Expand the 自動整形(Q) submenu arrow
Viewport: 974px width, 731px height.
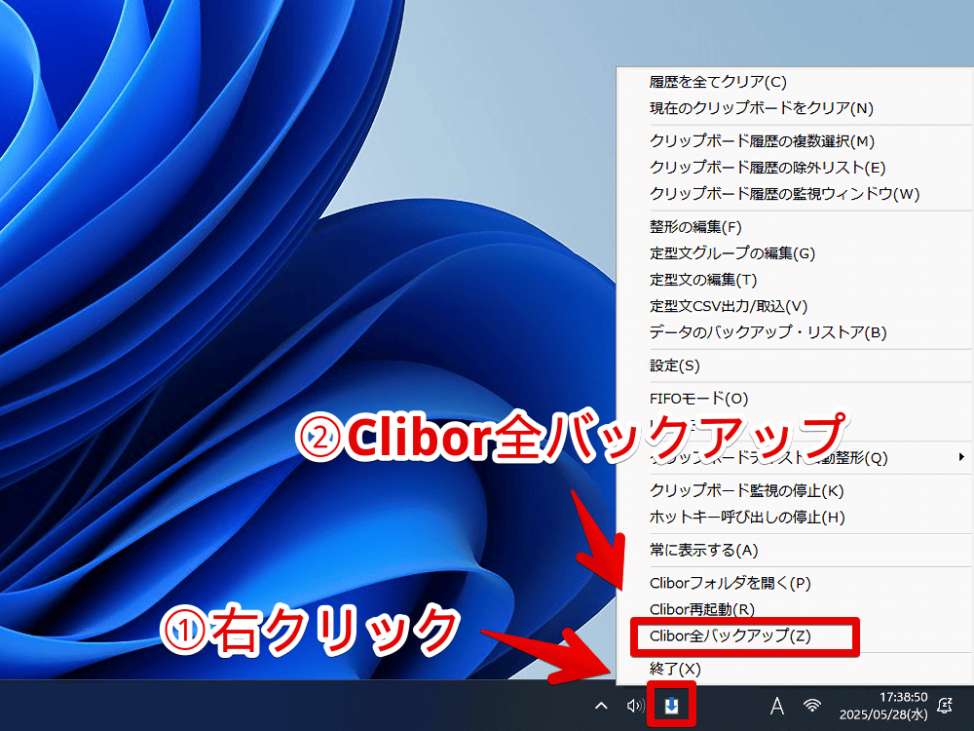pos(961,457)
